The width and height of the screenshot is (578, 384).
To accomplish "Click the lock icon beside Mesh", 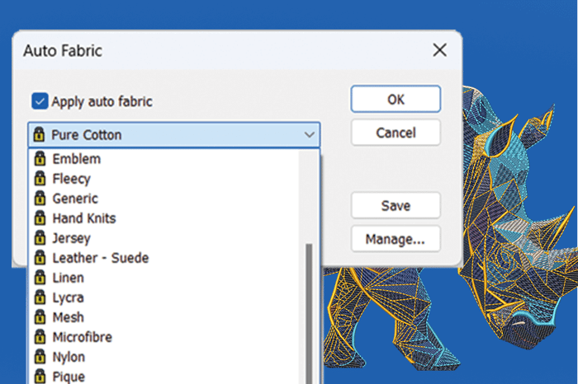I will (x=40, y=317).
